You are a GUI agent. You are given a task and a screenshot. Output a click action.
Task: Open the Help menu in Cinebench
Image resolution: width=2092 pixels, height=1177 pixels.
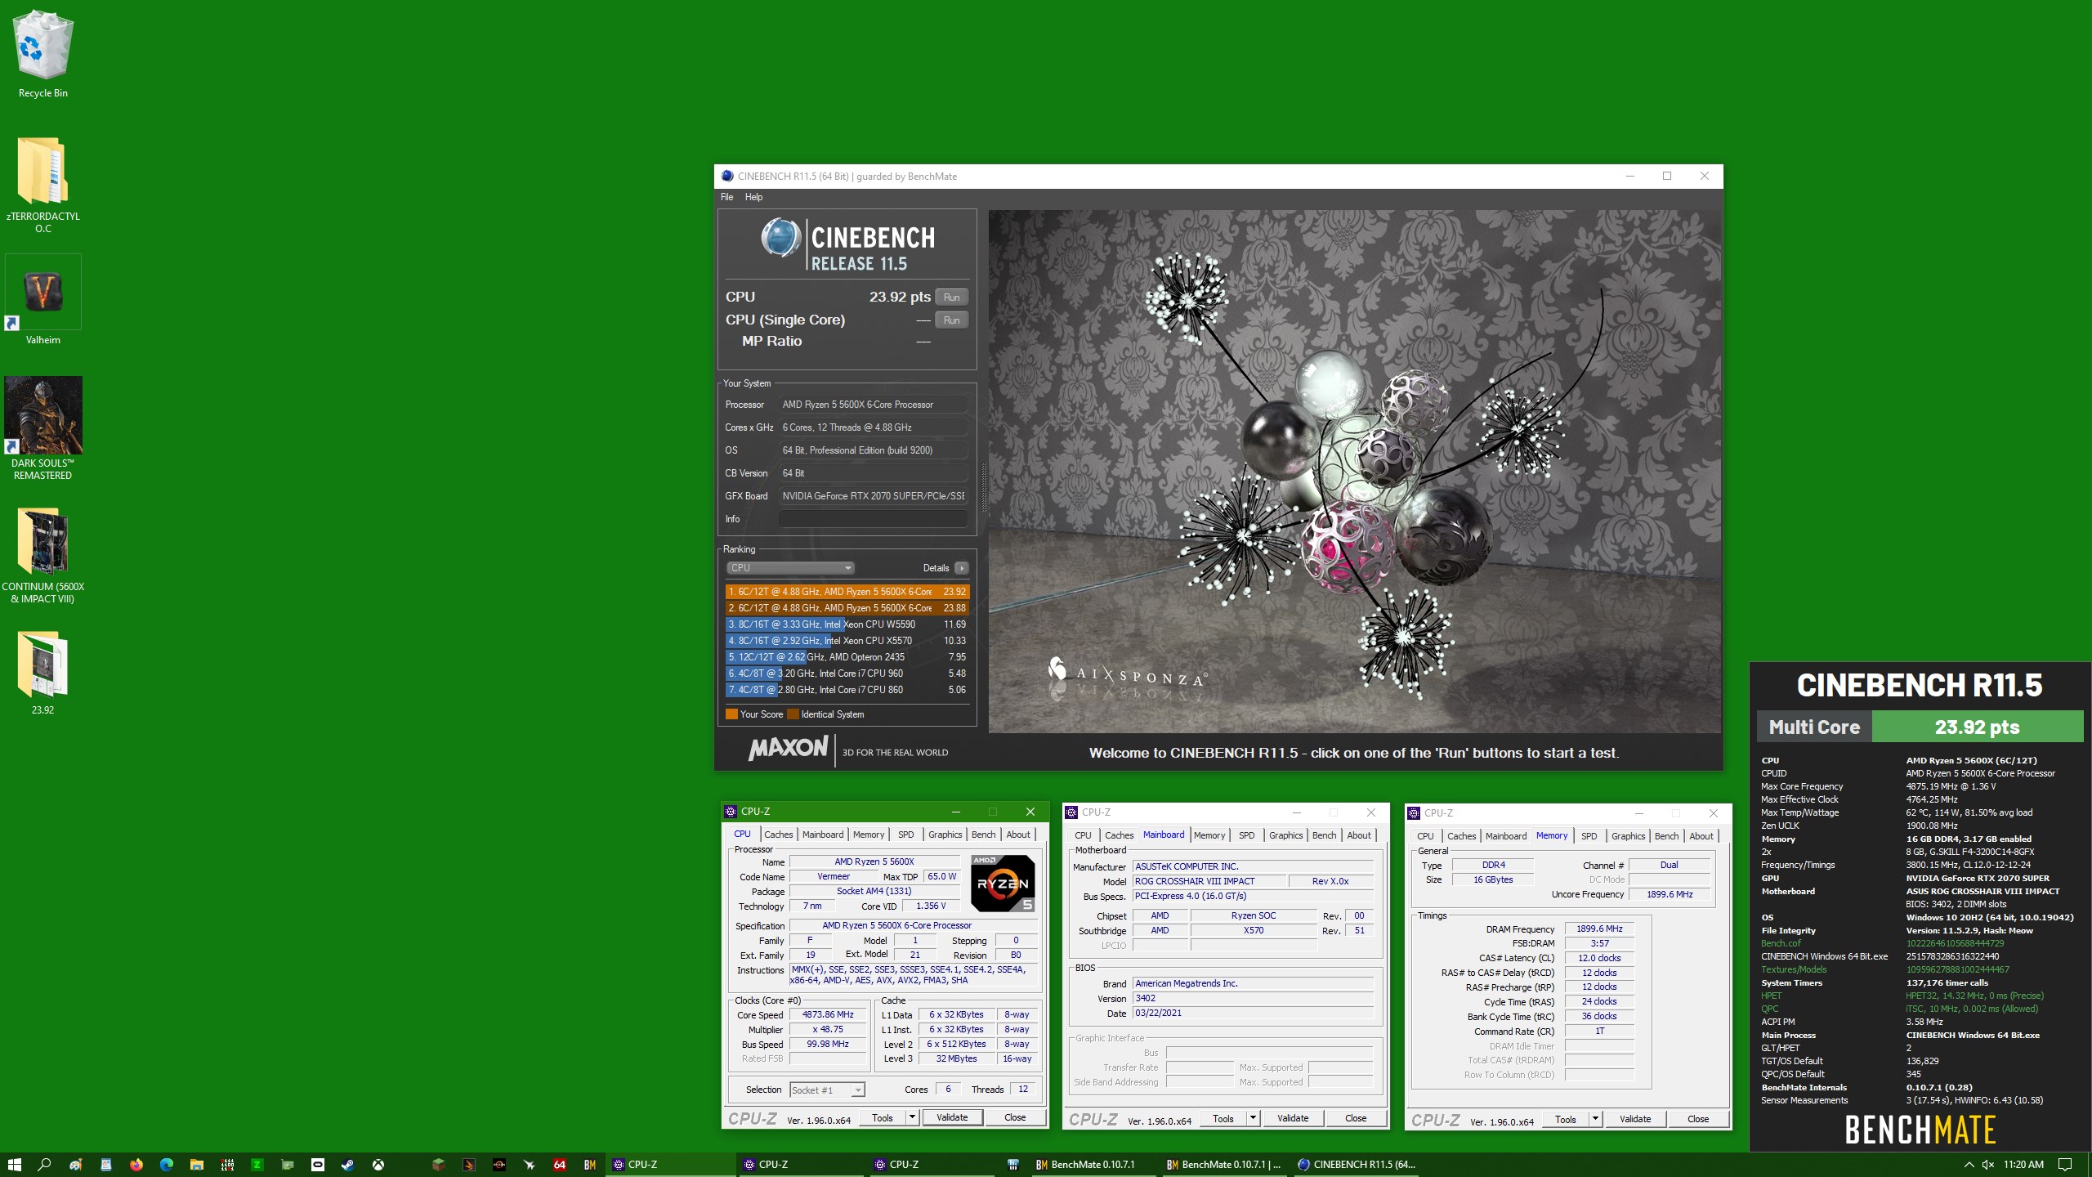(753, 197)
